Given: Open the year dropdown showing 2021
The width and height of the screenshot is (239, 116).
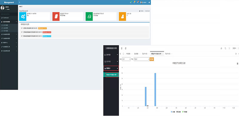Looking at the screenshot, I should [126, 59].
